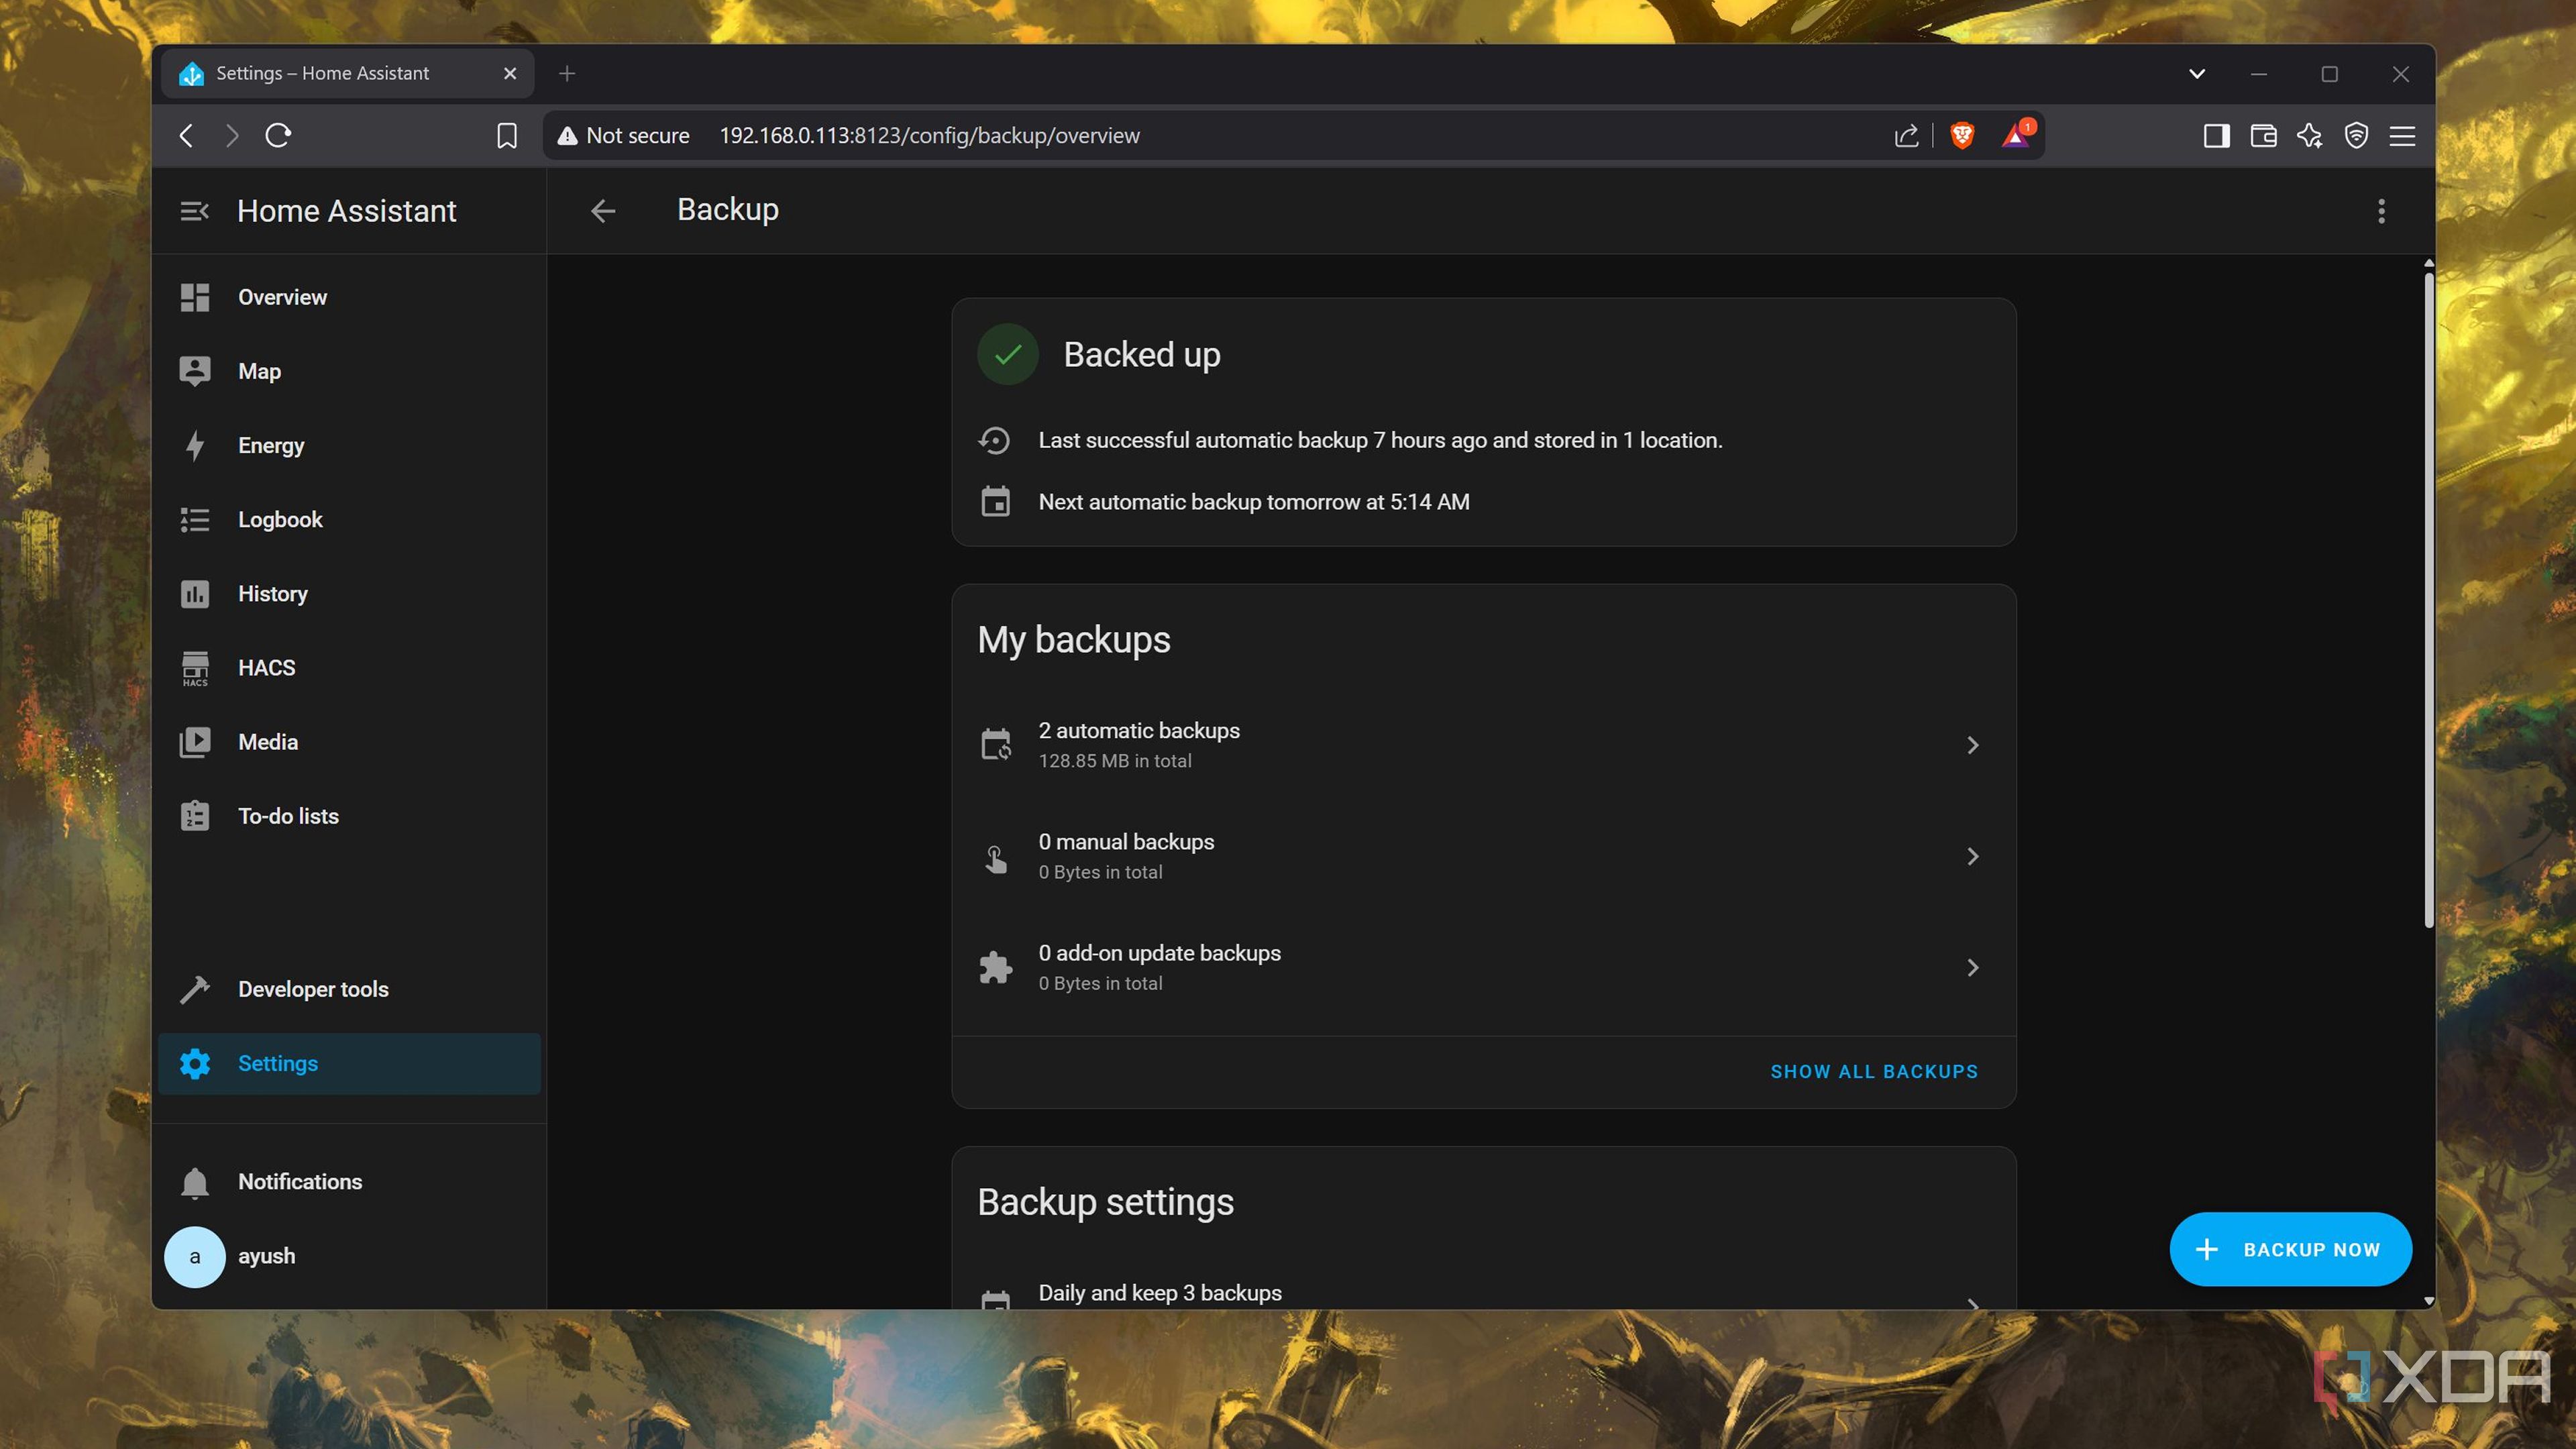Open the Overview dashboard
The image size is (2576, 1449).
(x=349, y=297)
